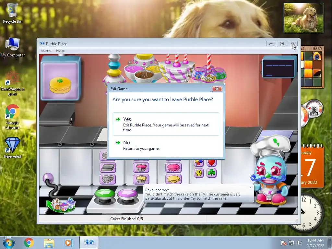Open My Computer desktop icon
This screenshot has width=332, height=249.
point(13,47)
